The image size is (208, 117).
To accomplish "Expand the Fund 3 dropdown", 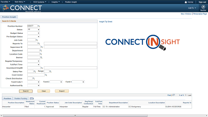I will [x=78, y=82].
